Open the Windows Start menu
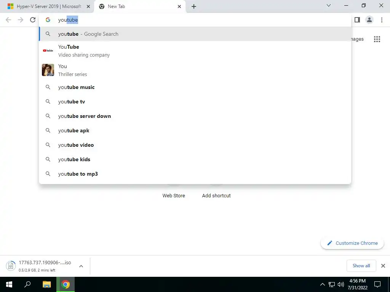This screenshot has width=390, height=292. 9,284
